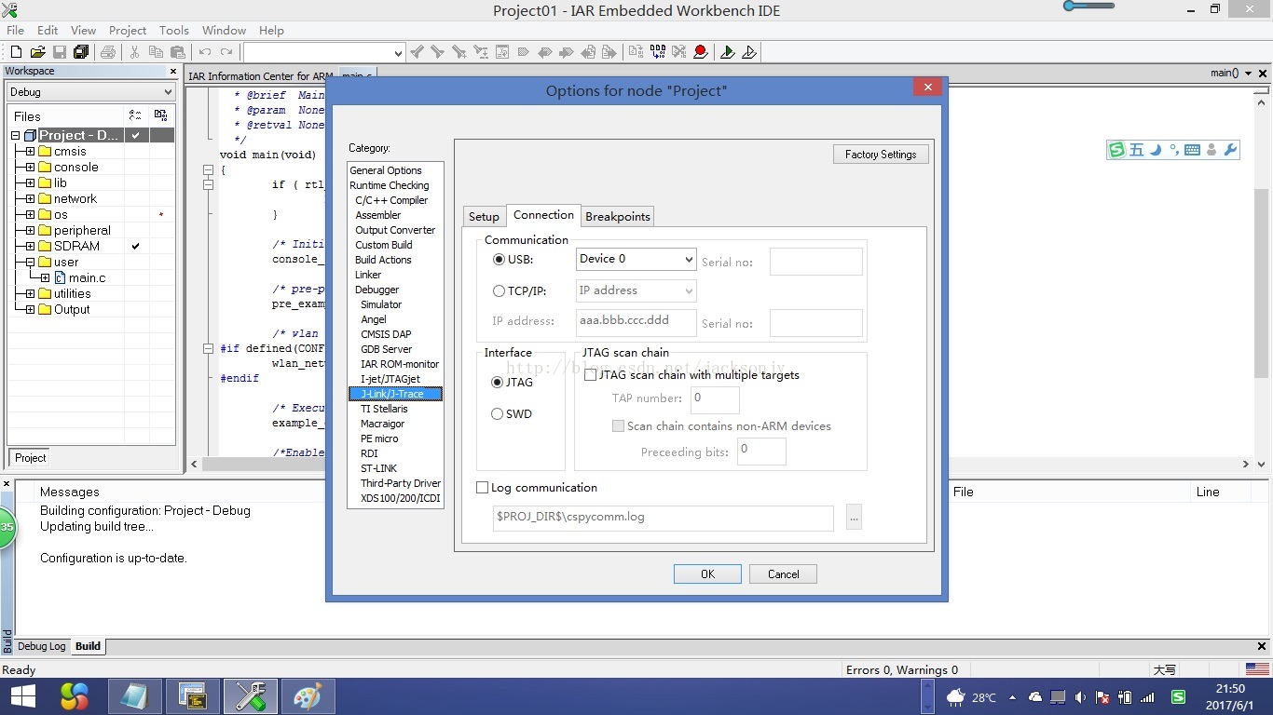Click the Save All toolbar icon
The image size is (1273, 715).
pos(81,52)
